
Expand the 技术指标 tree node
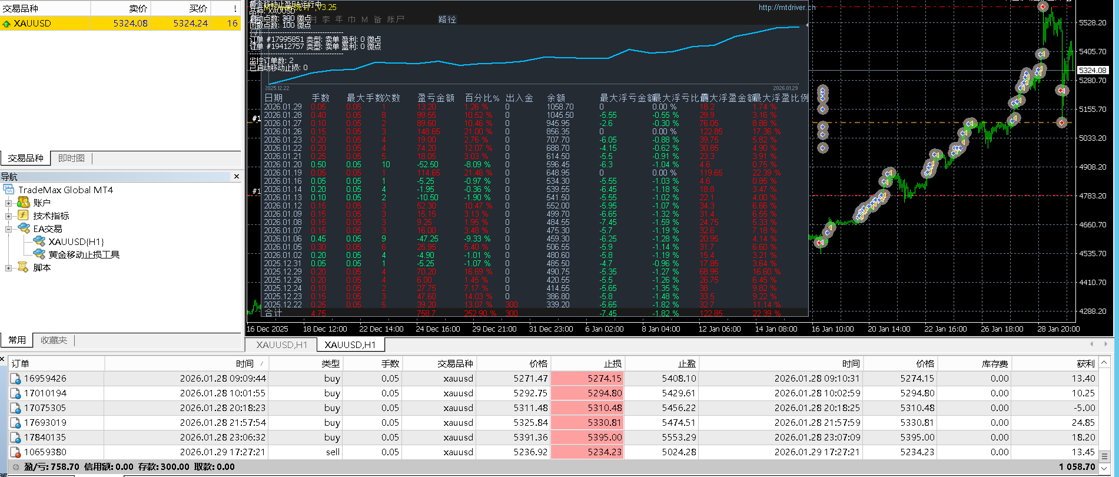[8, 216]
